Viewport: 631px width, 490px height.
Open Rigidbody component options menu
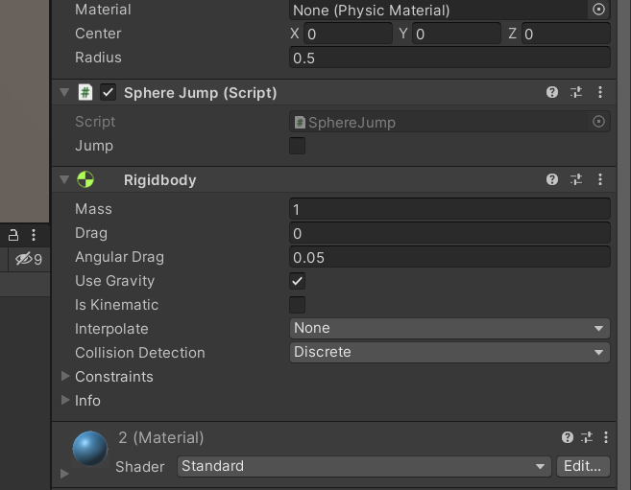point(600,179)
